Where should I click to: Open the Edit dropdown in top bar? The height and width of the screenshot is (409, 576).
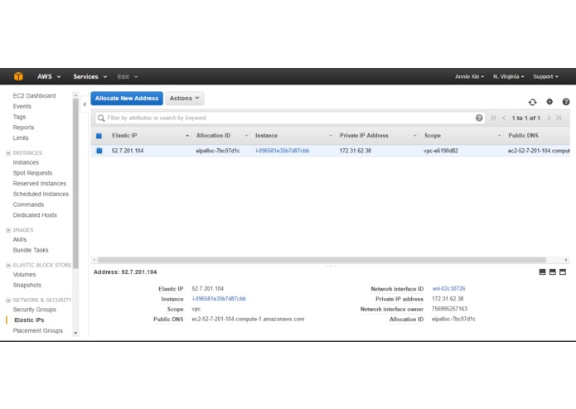coord(128,76)
